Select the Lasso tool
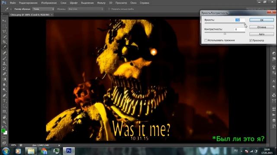This screenshot has width=277, height=155. pos(4,31)
